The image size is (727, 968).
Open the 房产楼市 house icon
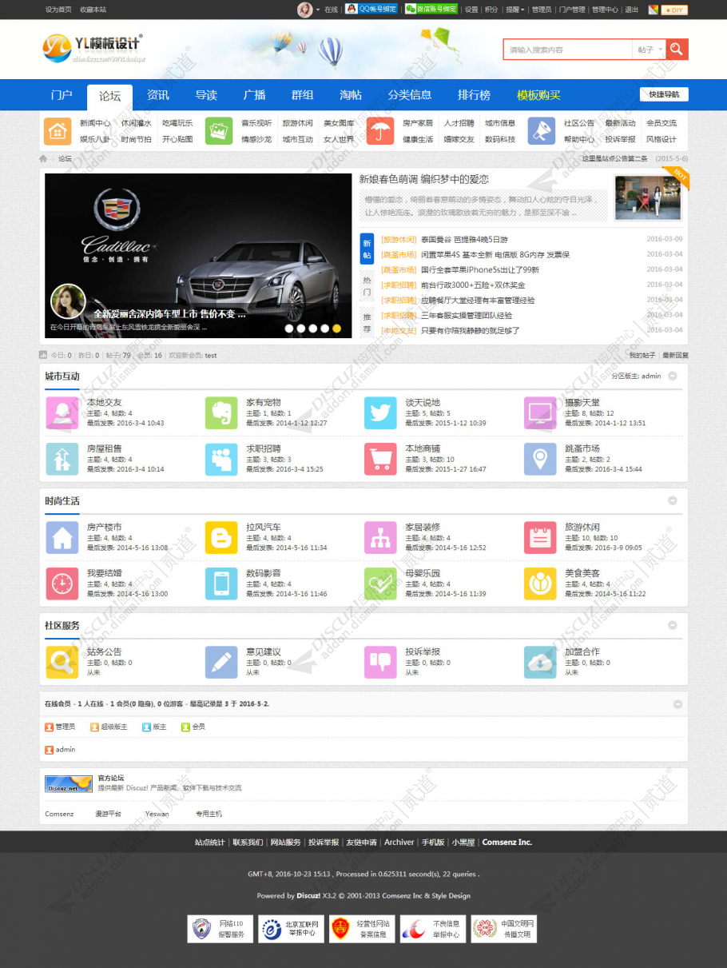(62, 538)
